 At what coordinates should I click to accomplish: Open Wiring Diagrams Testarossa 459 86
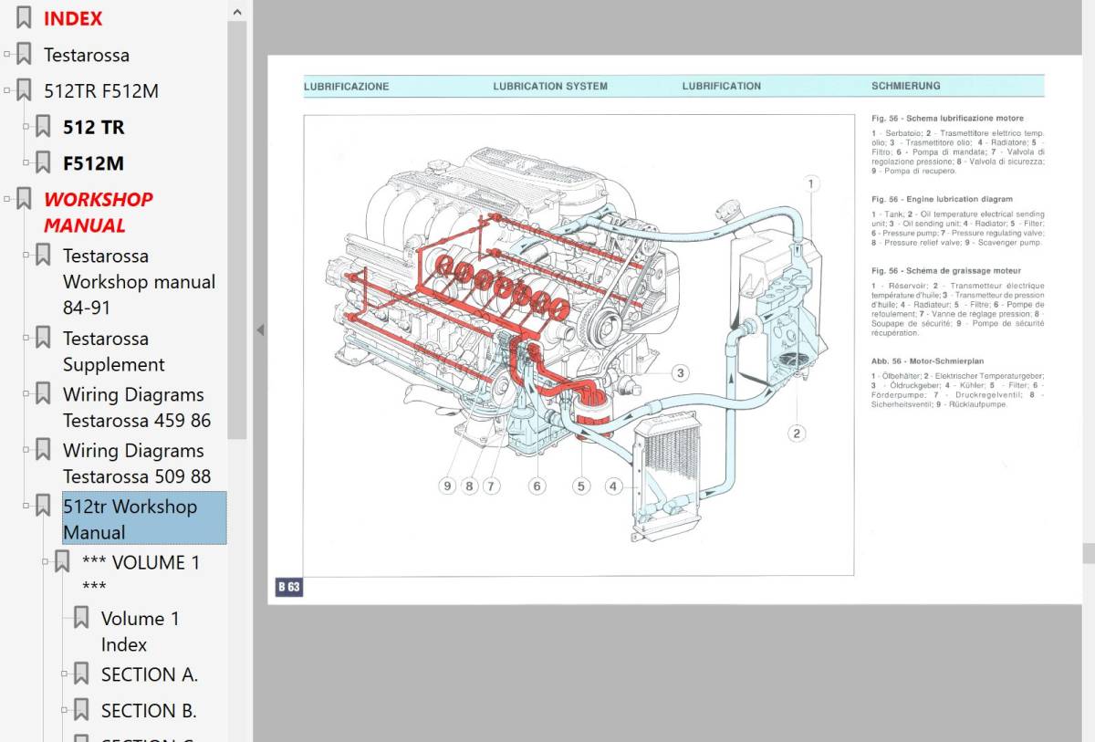[137, 408]
